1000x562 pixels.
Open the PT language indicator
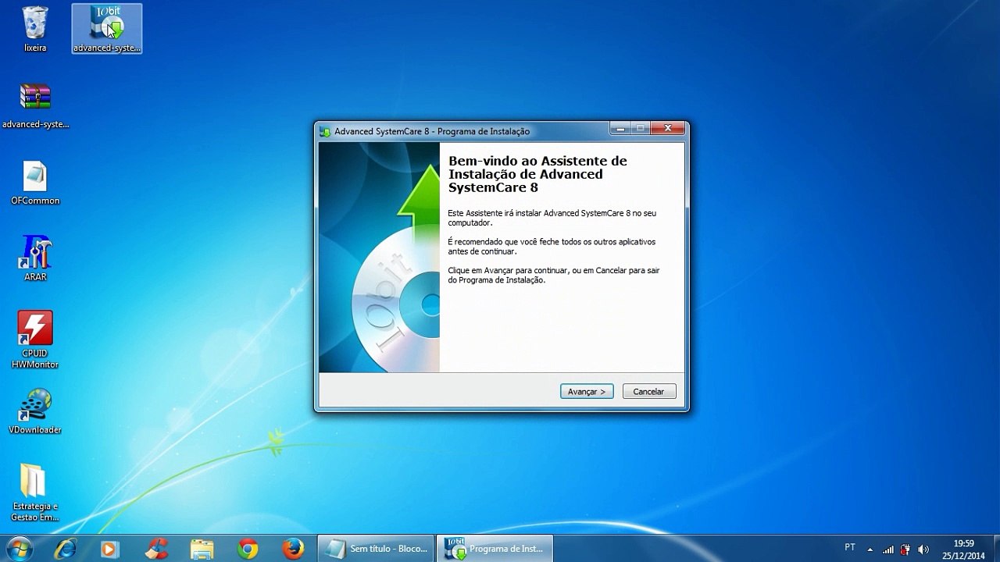(x=850, y=548)
